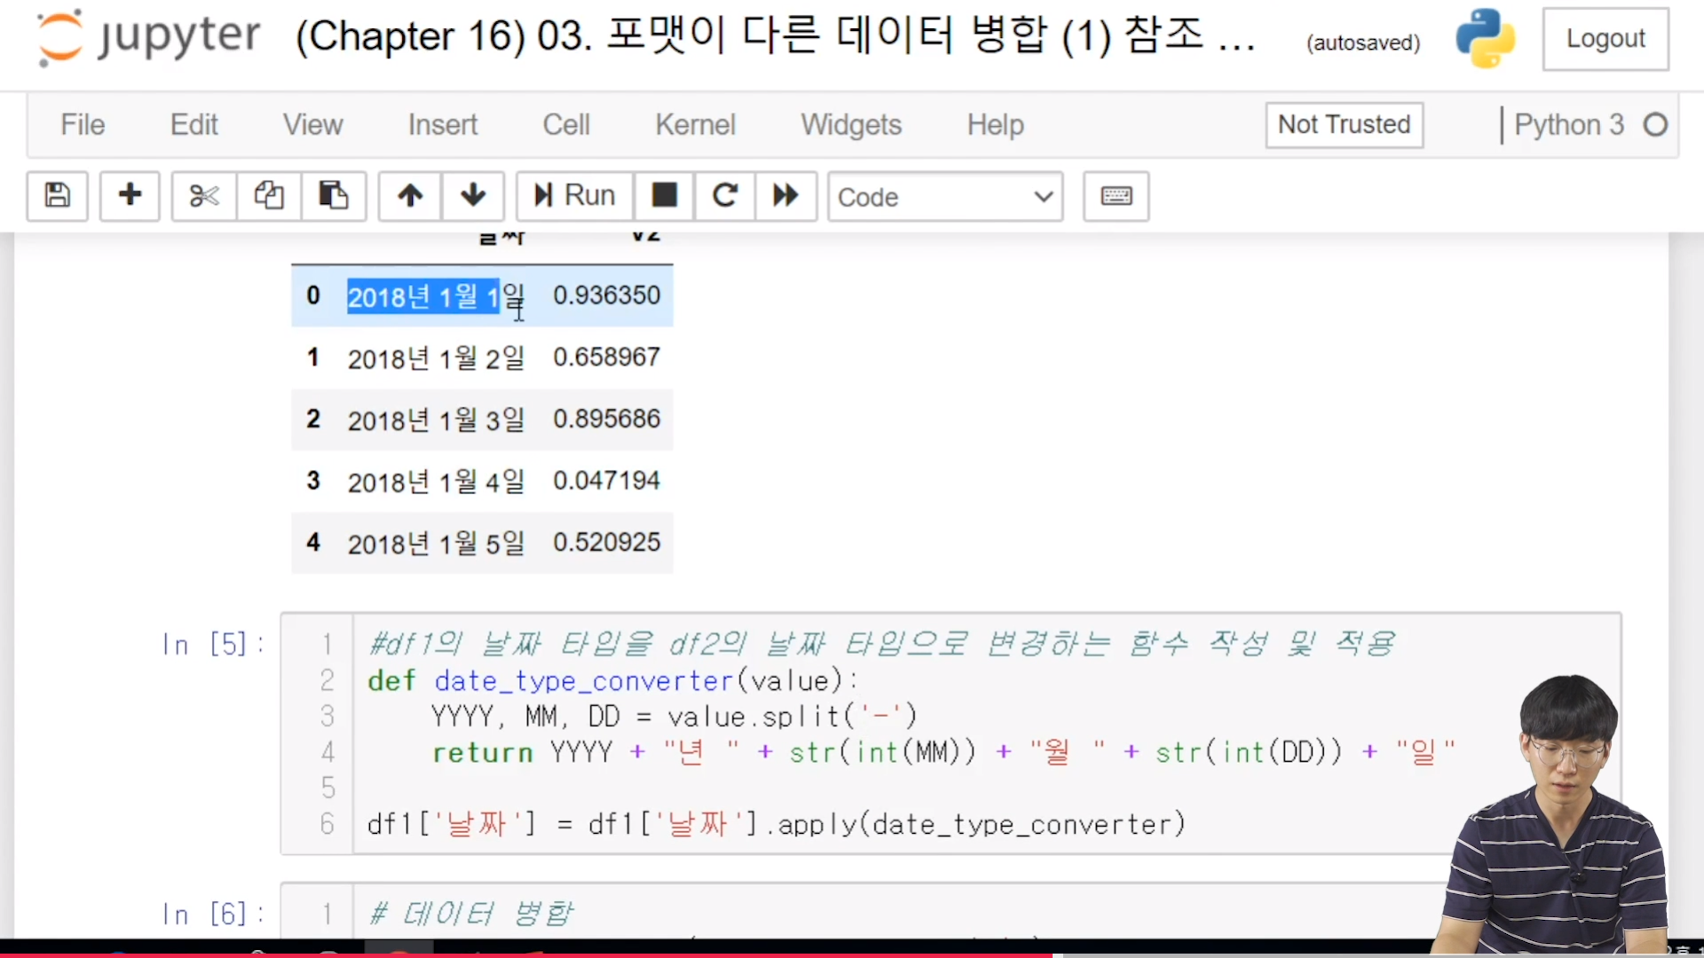1704x958 pixels.
Task: Restart the kernel circular arrow icon
Action: click(x=725, y=195)
